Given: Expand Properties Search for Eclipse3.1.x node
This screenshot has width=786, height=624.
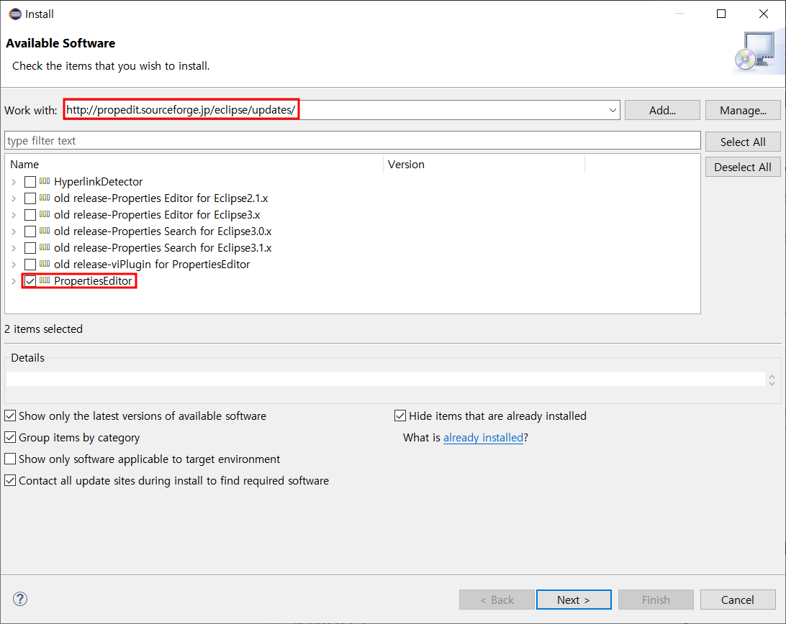Looking at the screenshot, I should click(x=14, y=248).
